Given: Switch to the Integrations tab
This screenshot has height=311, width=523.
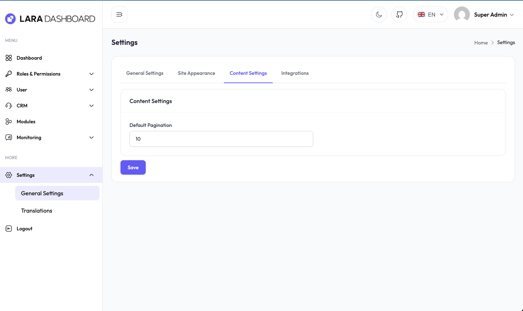Looking at the screenshot, I should pyautogui.click(x=295, y=73).
